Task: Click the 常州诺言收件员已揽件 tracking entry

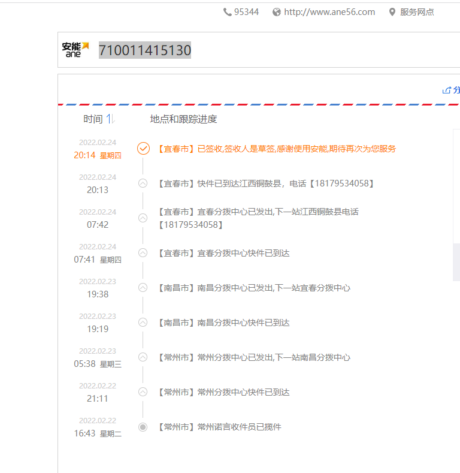Action: [x=219, y=427]
